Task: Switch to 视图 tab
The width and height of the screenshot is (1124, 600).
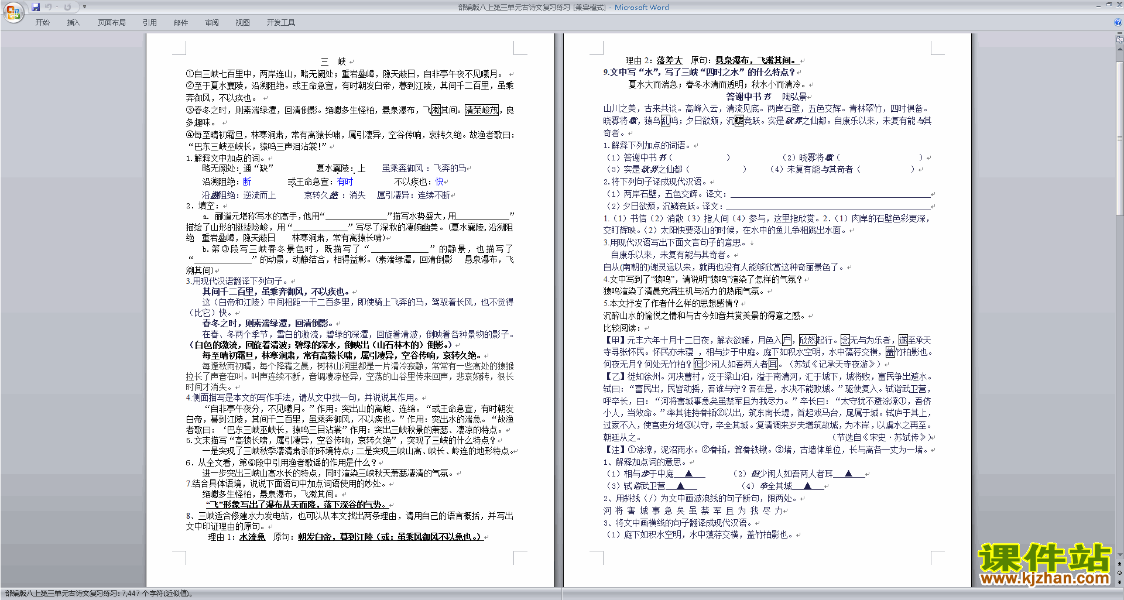Action: click(243, 22)
